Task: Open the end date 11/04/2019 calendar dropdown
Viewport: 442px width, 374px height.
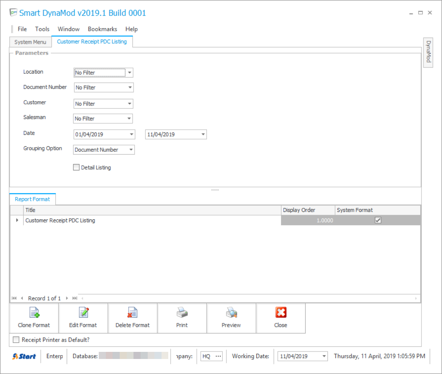Action: tap(203, 134)
